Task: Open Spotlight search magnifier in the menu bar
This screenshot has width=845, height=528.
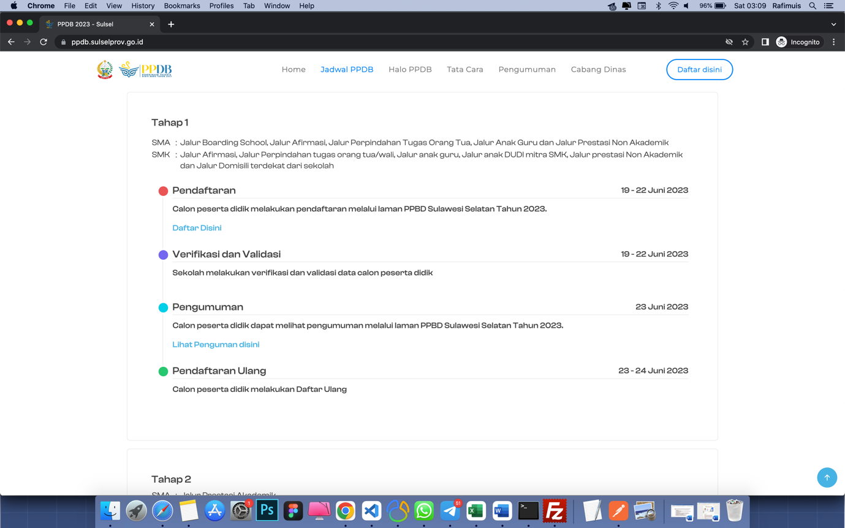Action: [813, 6]
